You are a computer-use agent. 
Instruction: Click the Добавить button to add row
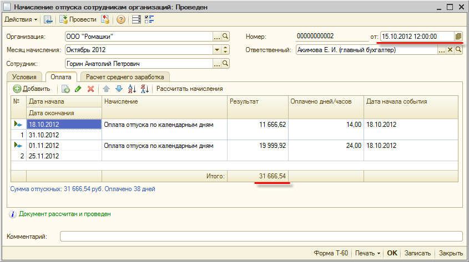(32, 89)
